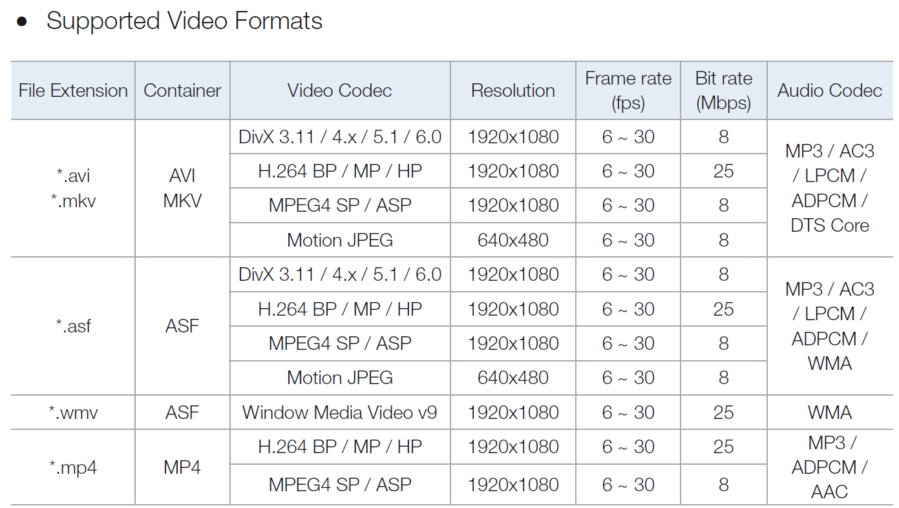Select the ASF container cell beside "*.asf"
Viewport: 899px width, 508px height.
click(x=182, y=326)
